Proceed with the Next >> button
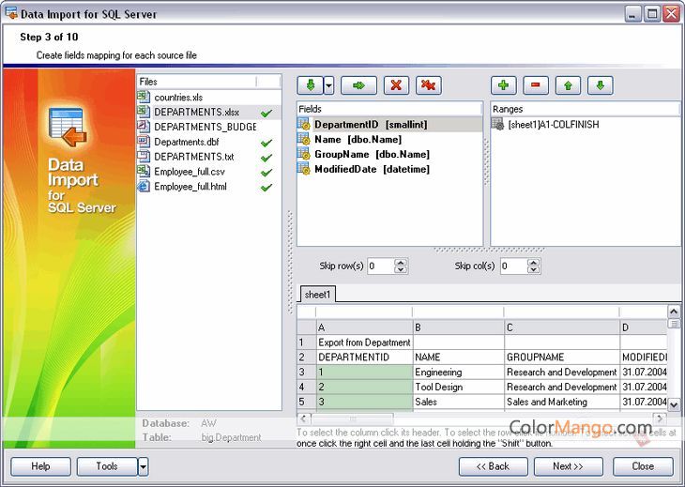This screenshot has width=685, height=487. [568, 466]
